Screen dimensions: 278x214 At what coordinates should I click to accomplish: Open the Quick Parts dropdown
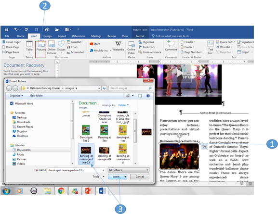tap(225, 42)
